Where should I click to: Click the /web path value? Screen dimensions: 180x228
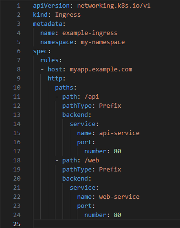(x=92, y=160)
